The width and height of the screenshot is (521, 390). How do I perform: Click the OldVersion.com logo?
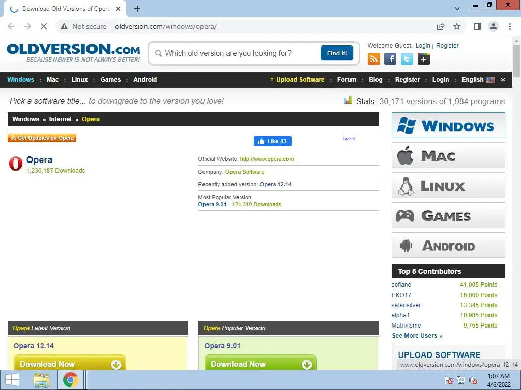click(x=73, y=53)
